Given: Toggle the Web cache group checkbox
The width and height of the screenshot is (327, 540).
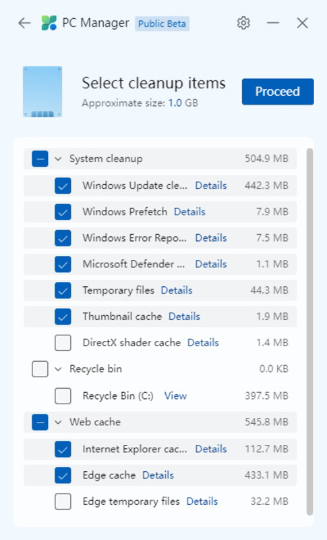Looking at the screenshot, I should [x=40, y=422].
